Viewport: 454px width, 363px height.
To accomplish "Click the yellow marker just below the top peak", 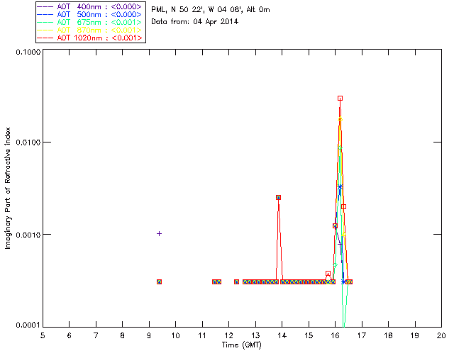I will (340, 119).
